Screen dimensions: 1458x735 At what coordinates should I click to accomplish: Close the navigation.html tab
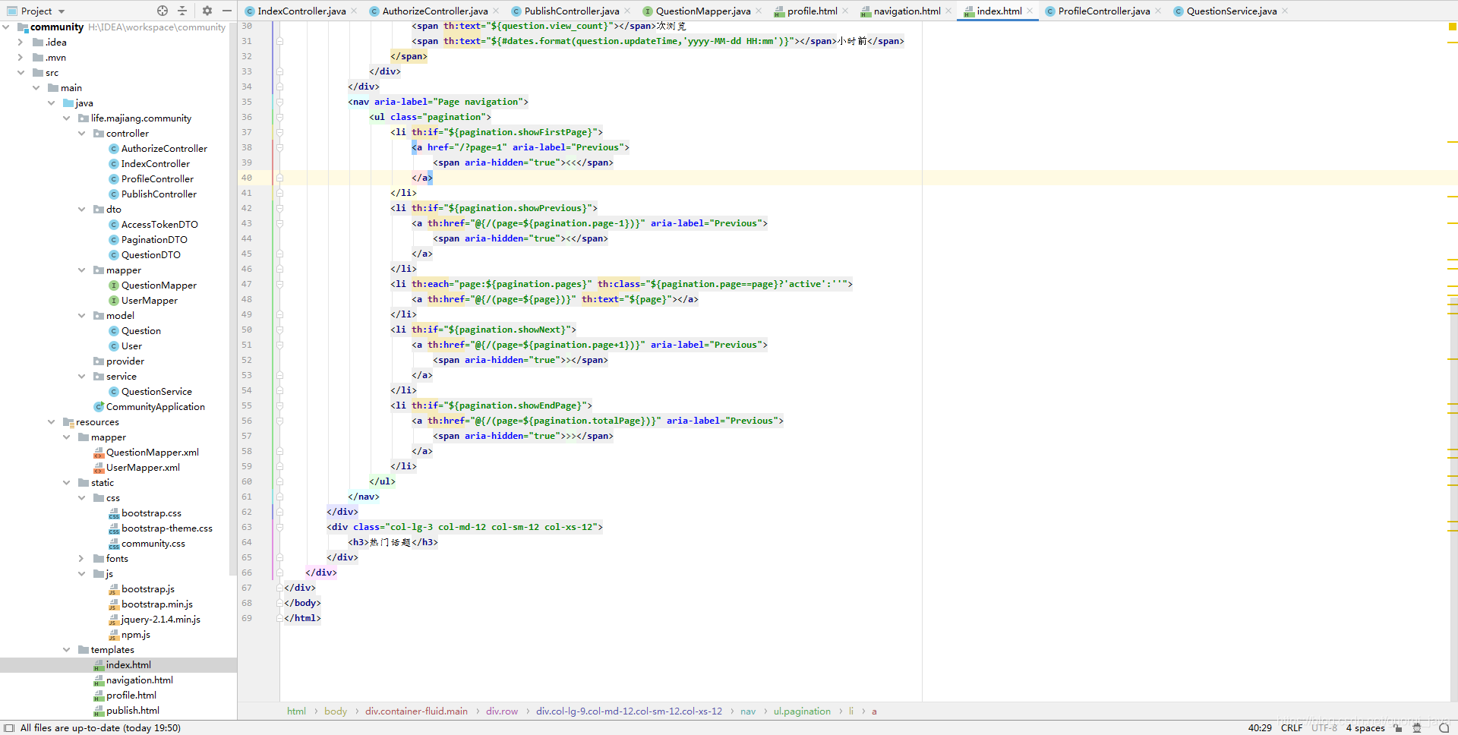click(x=948, y=11)
